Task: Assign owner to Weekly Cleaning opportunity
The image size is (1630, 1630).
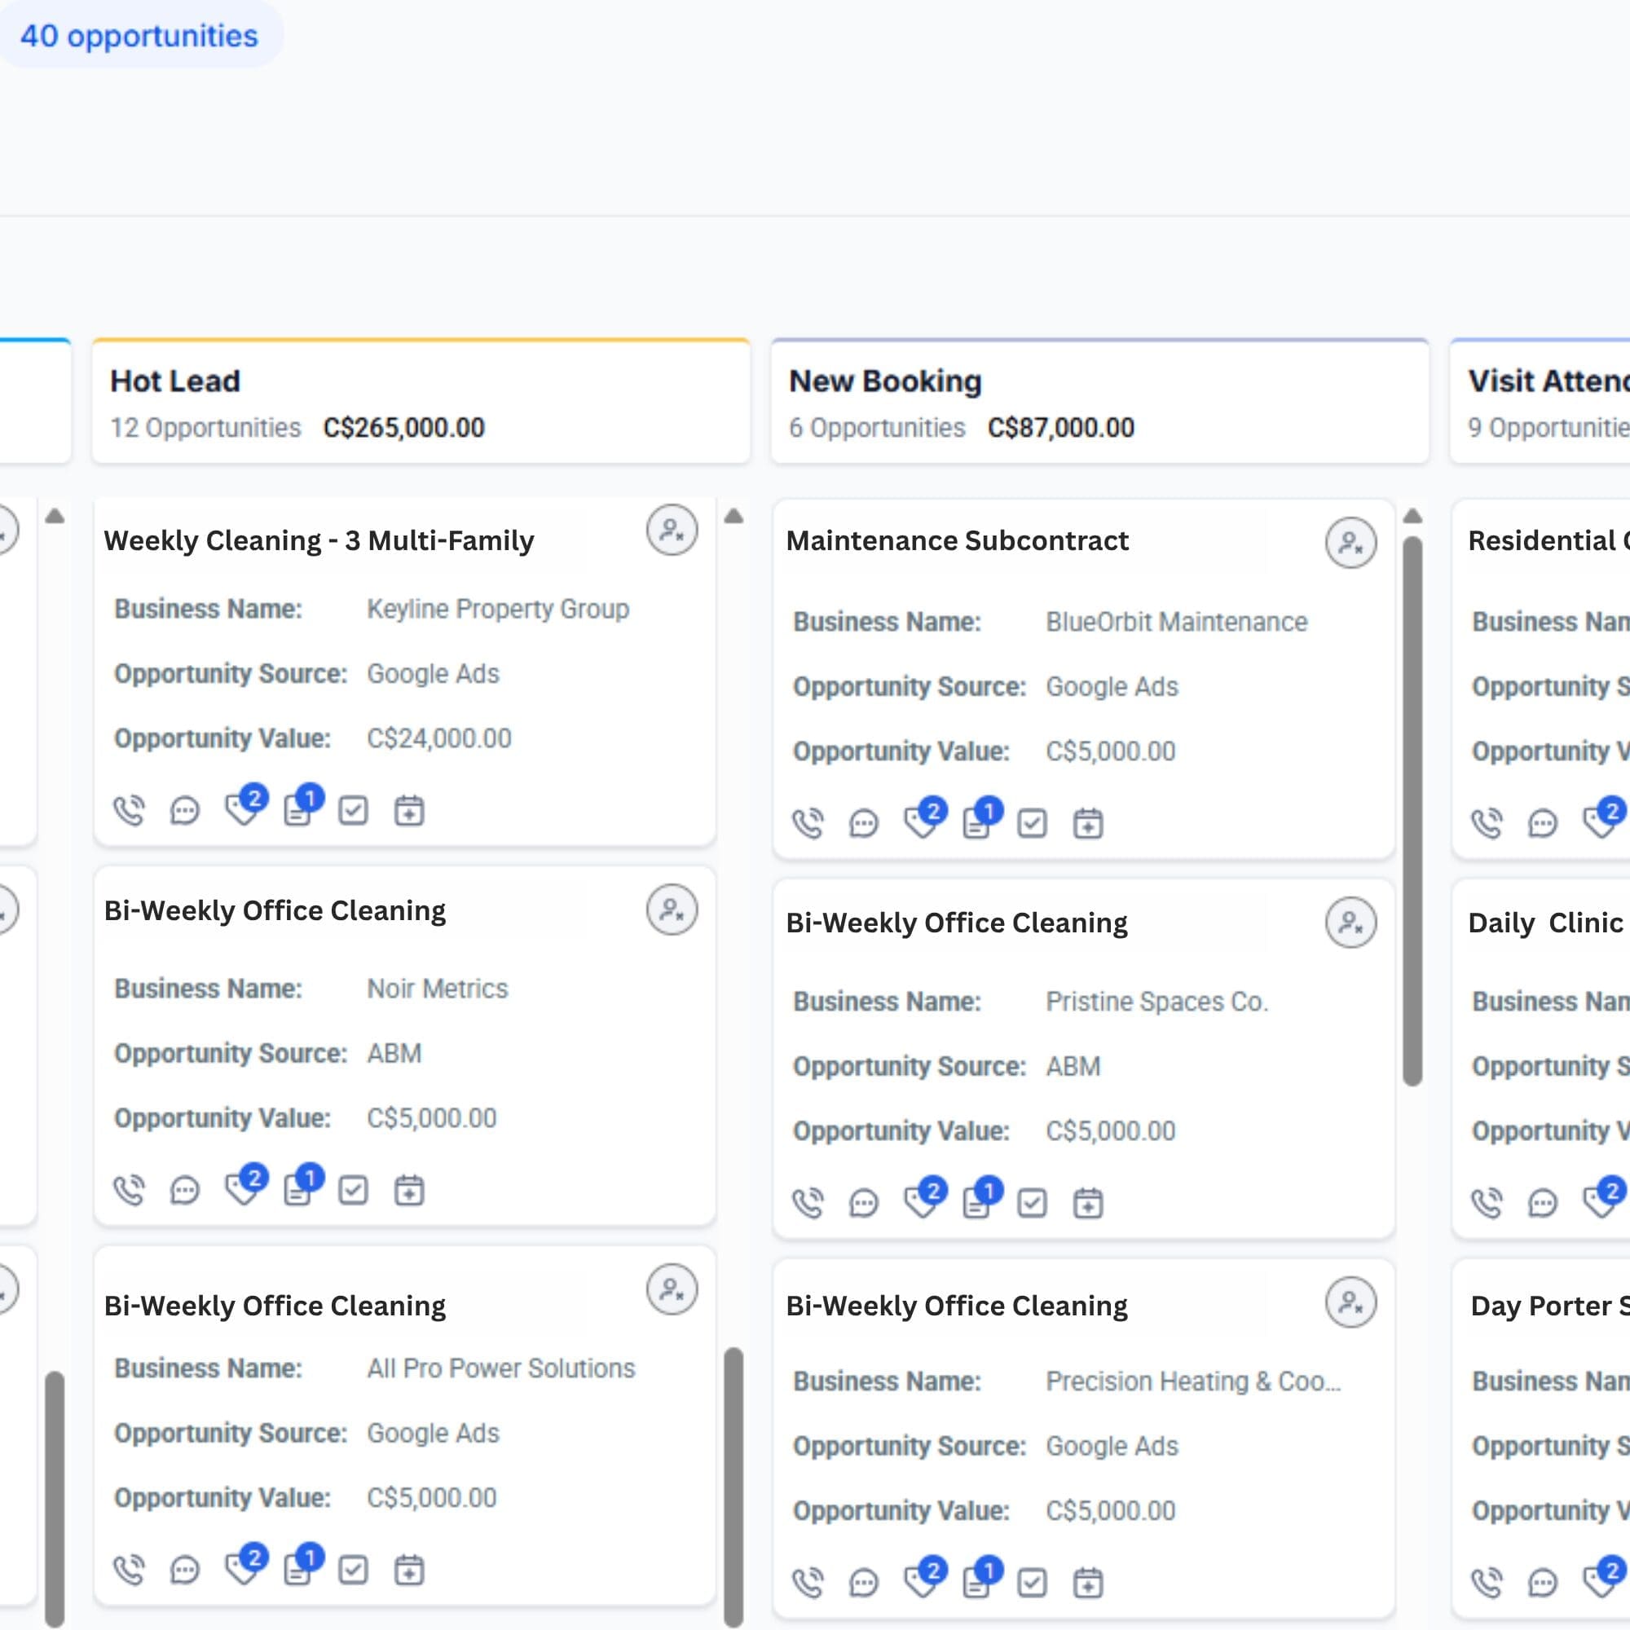Action: (672, 531)
